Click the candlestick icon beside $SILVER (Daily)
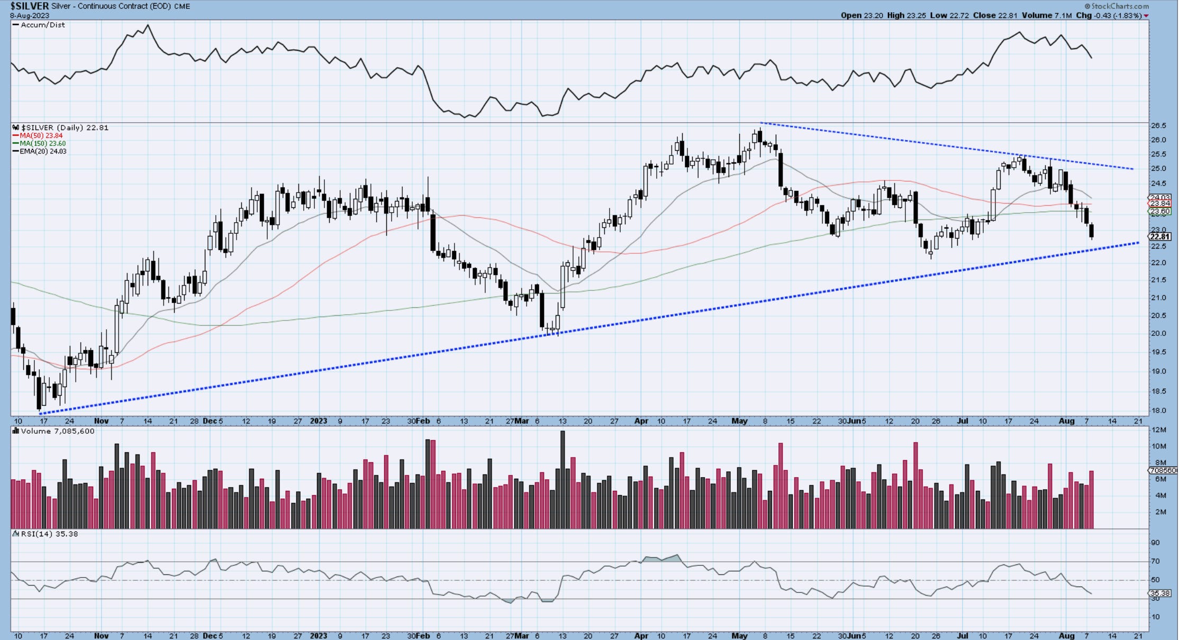The height and width of the screenshot is (640, 1179). click(16, 127)
